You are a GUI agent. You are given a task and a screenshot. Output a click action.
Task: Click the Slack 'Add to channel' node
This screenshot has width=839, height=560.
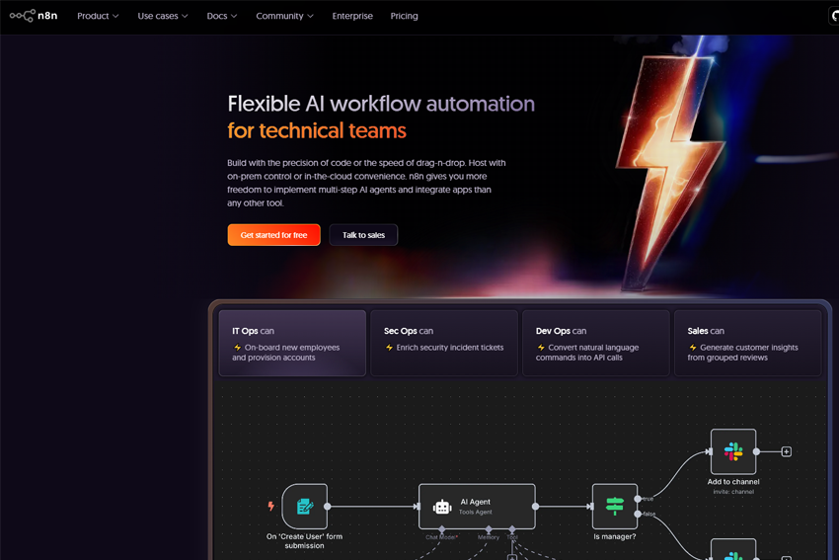tap(733, 451)
